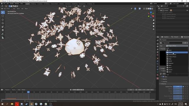Viewport: 189px width, 106px height.
Task: Open the timeline Marker menu
Action: point(23,90)
